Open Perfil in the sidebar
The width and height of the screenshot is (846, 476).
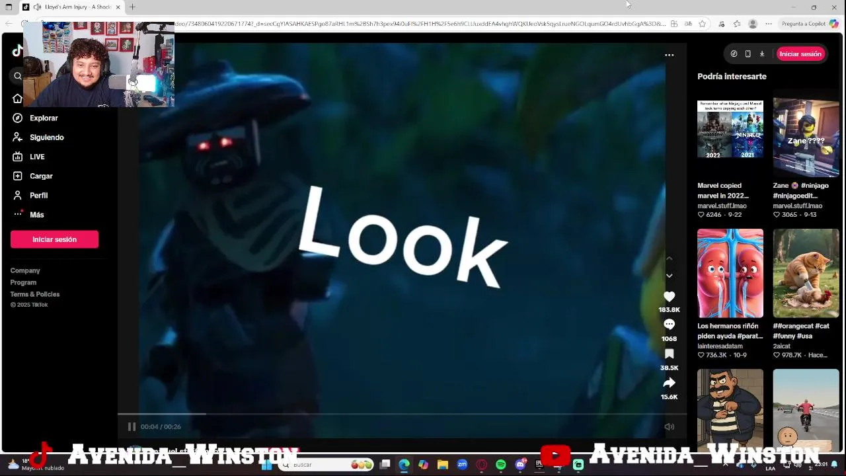[x=38, y=196]
